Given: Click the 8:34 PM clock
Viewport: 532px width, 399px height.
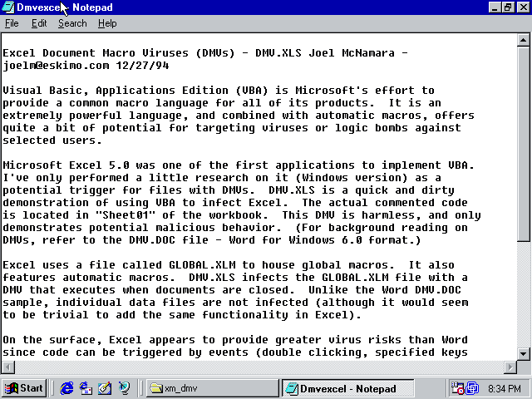Looking at the screenshot, I should 505,388.
